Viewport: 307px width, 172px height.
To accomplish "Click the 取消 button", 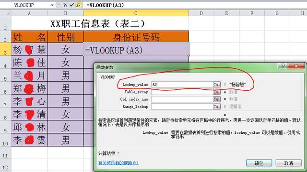I will pyautogui.click(x=289, y=163).
